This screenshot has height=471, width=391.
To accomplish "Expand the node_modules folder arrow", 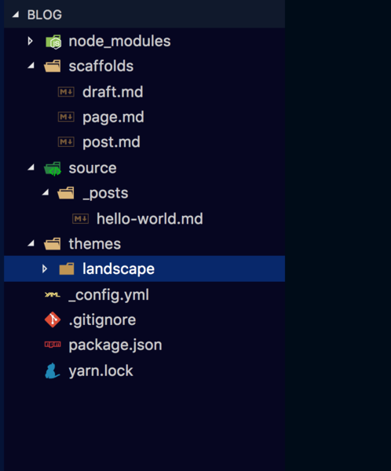I will [30, 41].
